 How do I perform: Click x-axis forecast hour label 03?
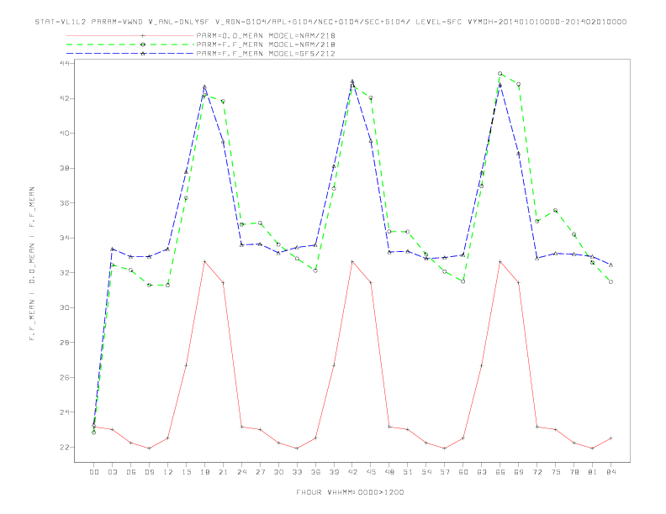(112, 472)
